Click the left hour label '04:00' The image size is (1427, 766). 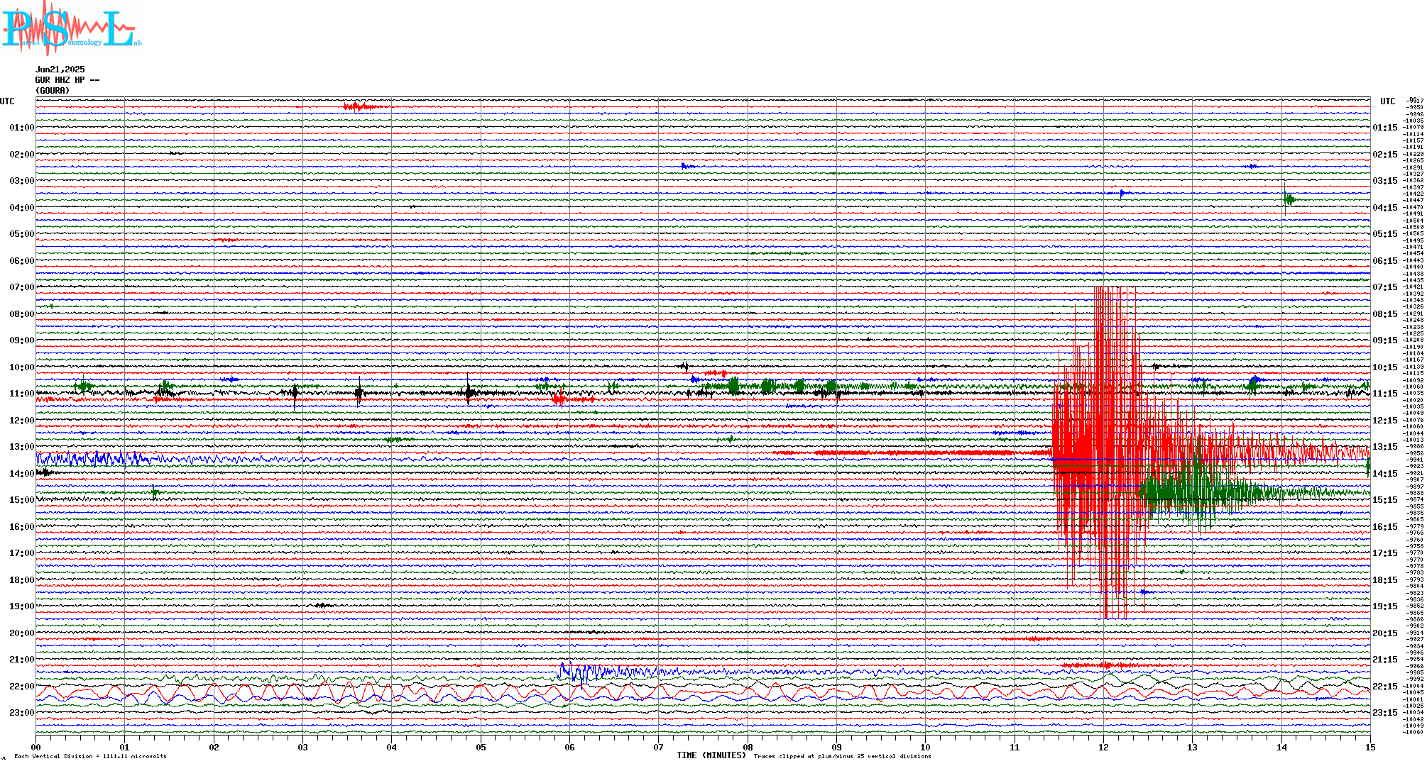[x=22, y=208]
